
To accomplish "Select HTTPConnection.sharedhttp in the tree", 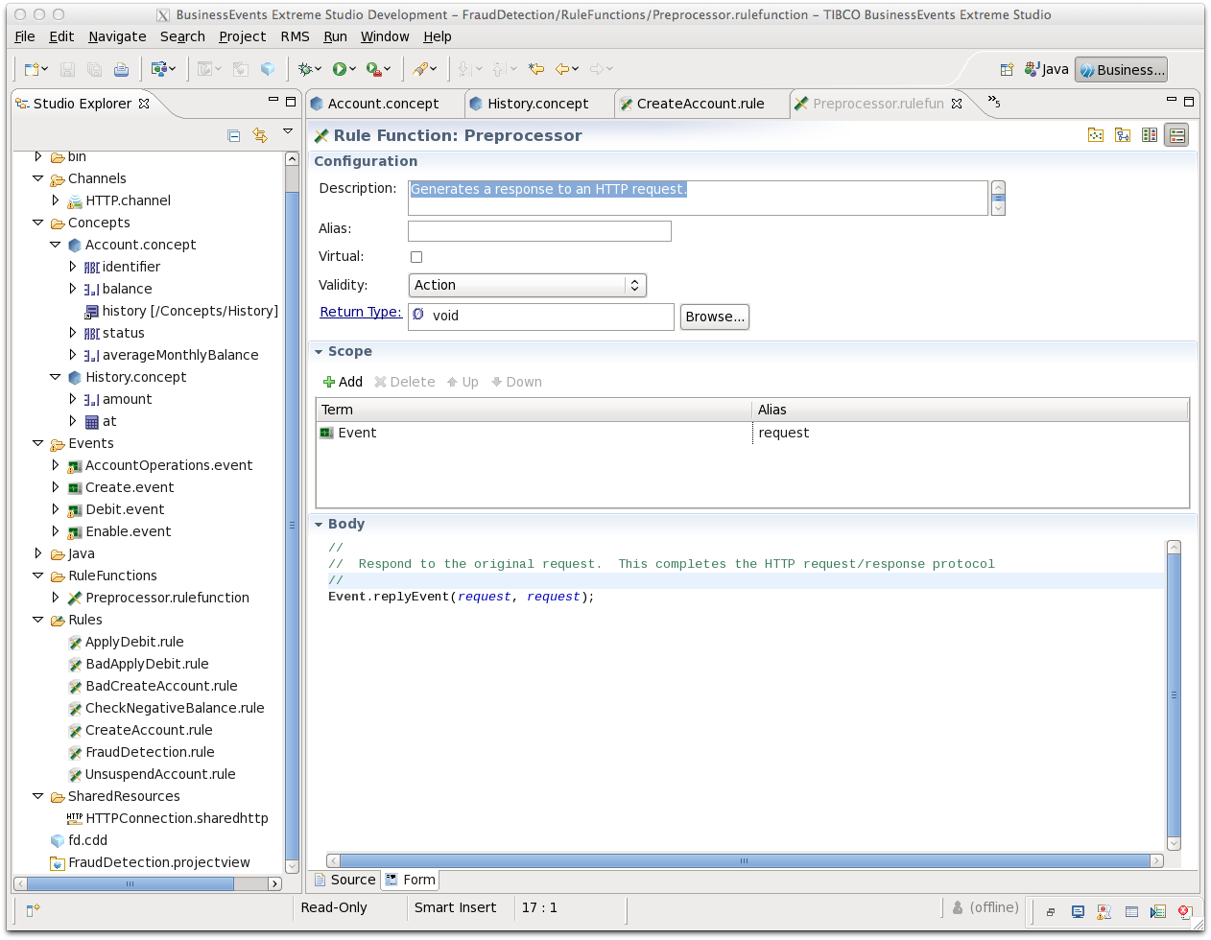I will tap(177, 818).
